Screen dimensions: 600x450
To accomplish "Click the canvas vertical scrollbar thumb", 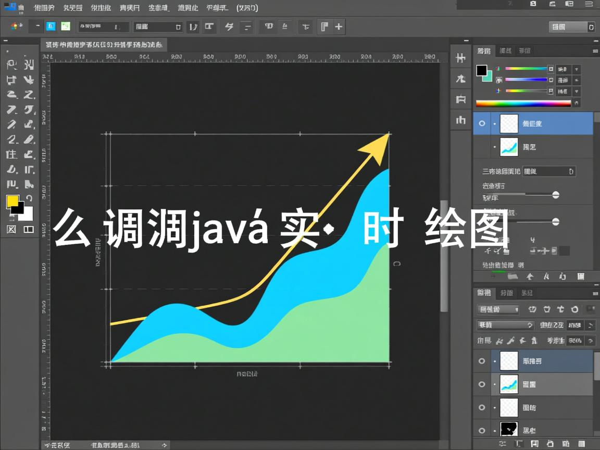I will coord(444,255).
